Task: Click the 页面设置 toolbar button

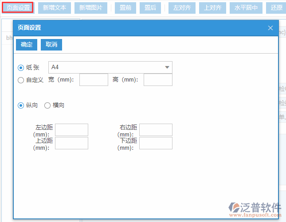Action: 18,8
